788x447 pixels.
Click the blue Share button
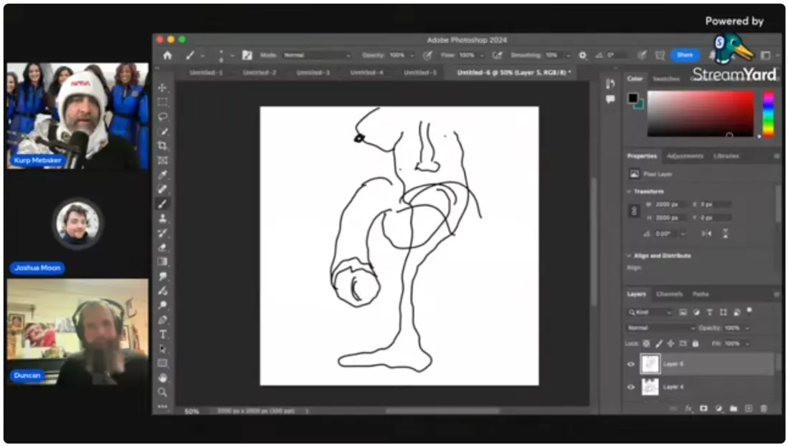(x=685, y=55)
